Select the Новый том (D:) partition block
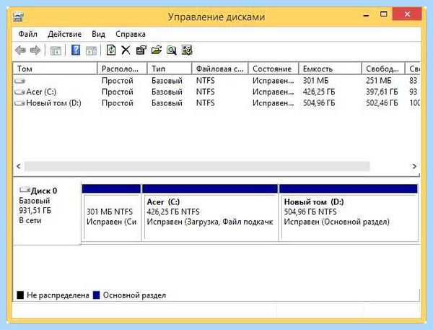433x330 pixels. [349, 213]
